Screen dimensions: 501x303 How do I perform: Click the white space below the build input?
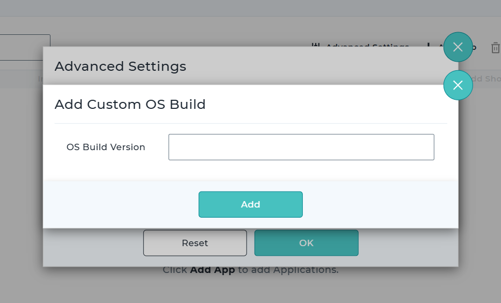tap(301, 171)
